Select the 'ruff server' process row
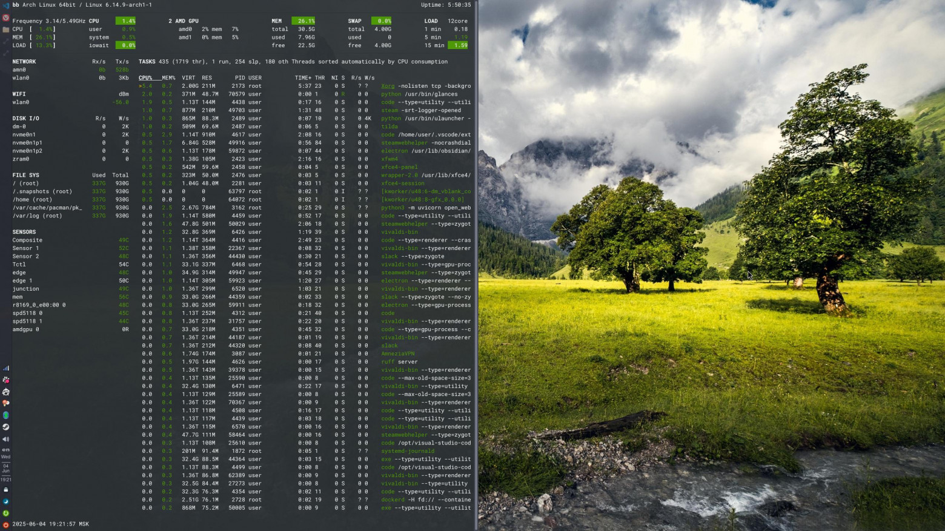Screen dimensions: 945x531 point(305,362)
